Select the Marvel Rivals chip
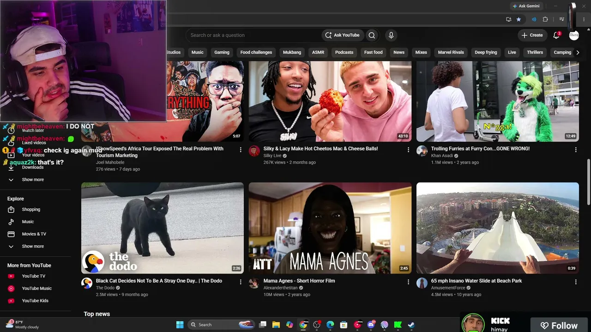The width and height of the screenshot is (591, 332). pos(451,52)
